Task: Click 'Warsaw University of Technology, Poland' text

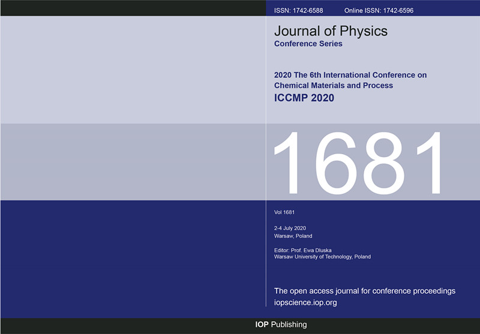Action: pyautogui.click(x=322, y=257)
